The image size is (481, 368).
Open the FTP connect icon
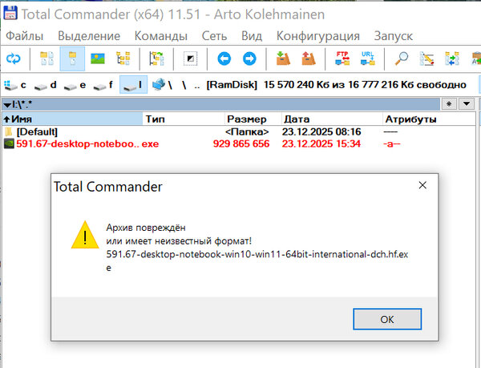(342, 59)
